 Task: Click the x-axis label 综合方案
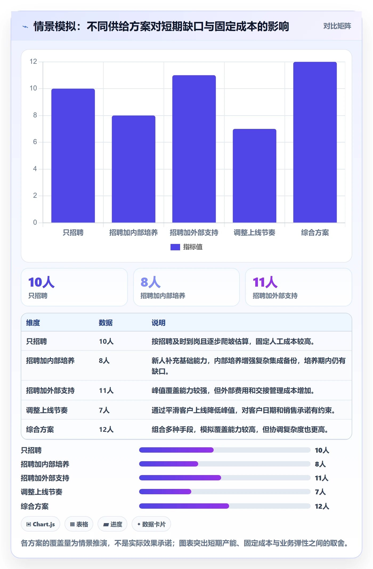(x=315, y=232)
